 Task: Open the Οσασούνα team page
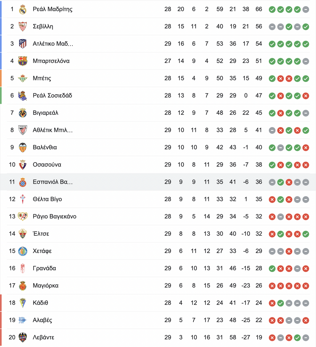[x=47, y=165]
